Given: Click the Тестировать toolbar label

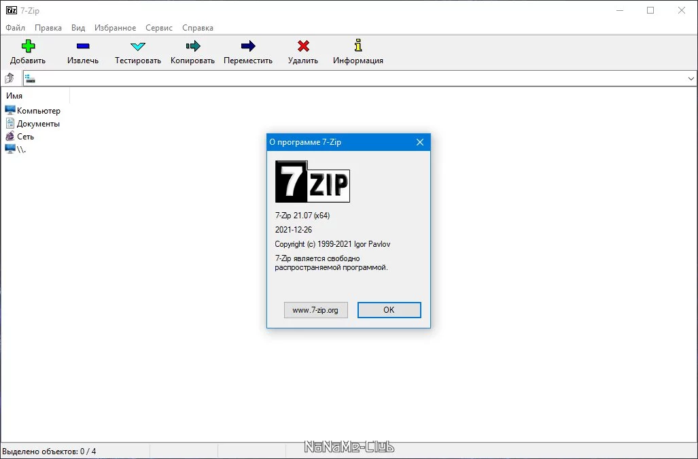Looking at the screenshot, I should click(138, 61).
